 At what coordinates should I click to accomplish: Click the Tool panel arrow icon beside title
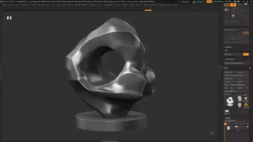[x=222, y=68]
